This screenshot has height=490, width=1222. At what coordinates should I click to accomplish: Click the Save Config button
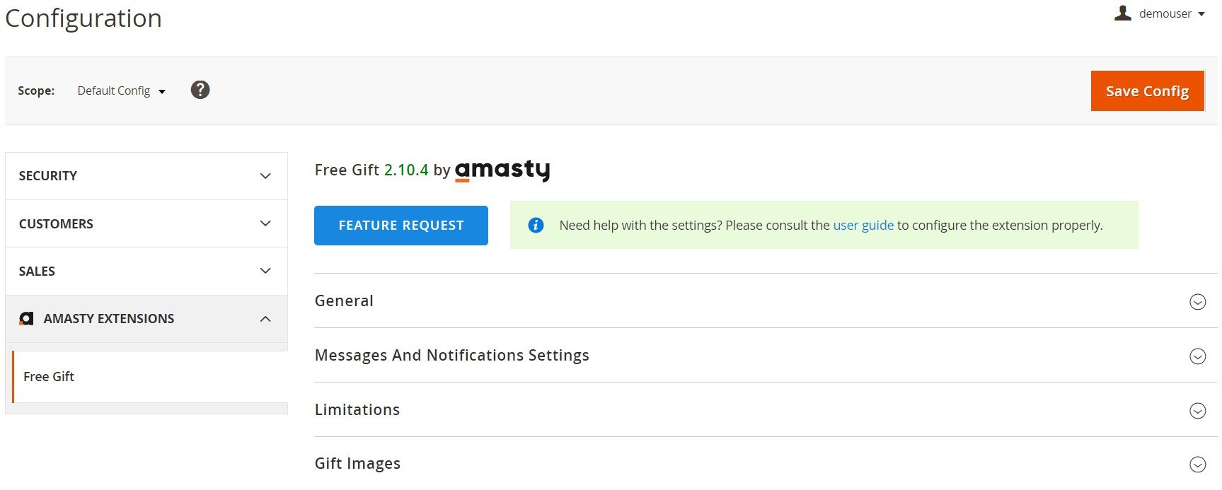pos(1147,91)
